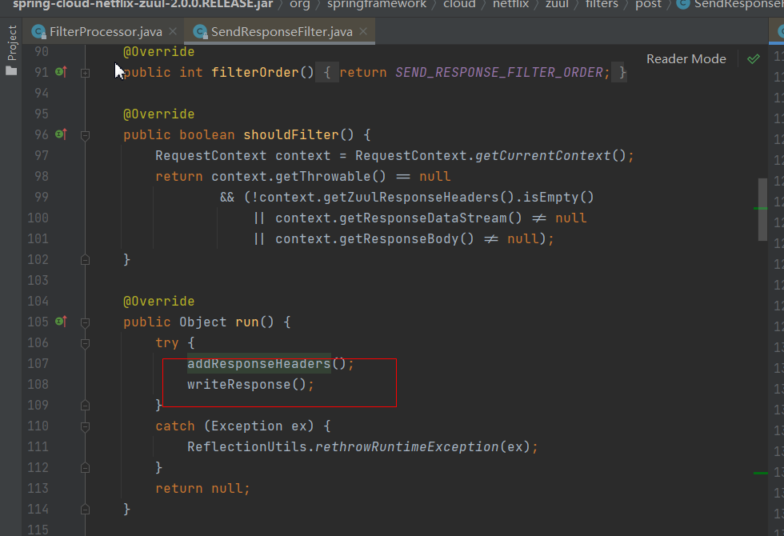Click 'return null;' on line 113
This screenshot has height=536, width=784.
pos(202,489)
